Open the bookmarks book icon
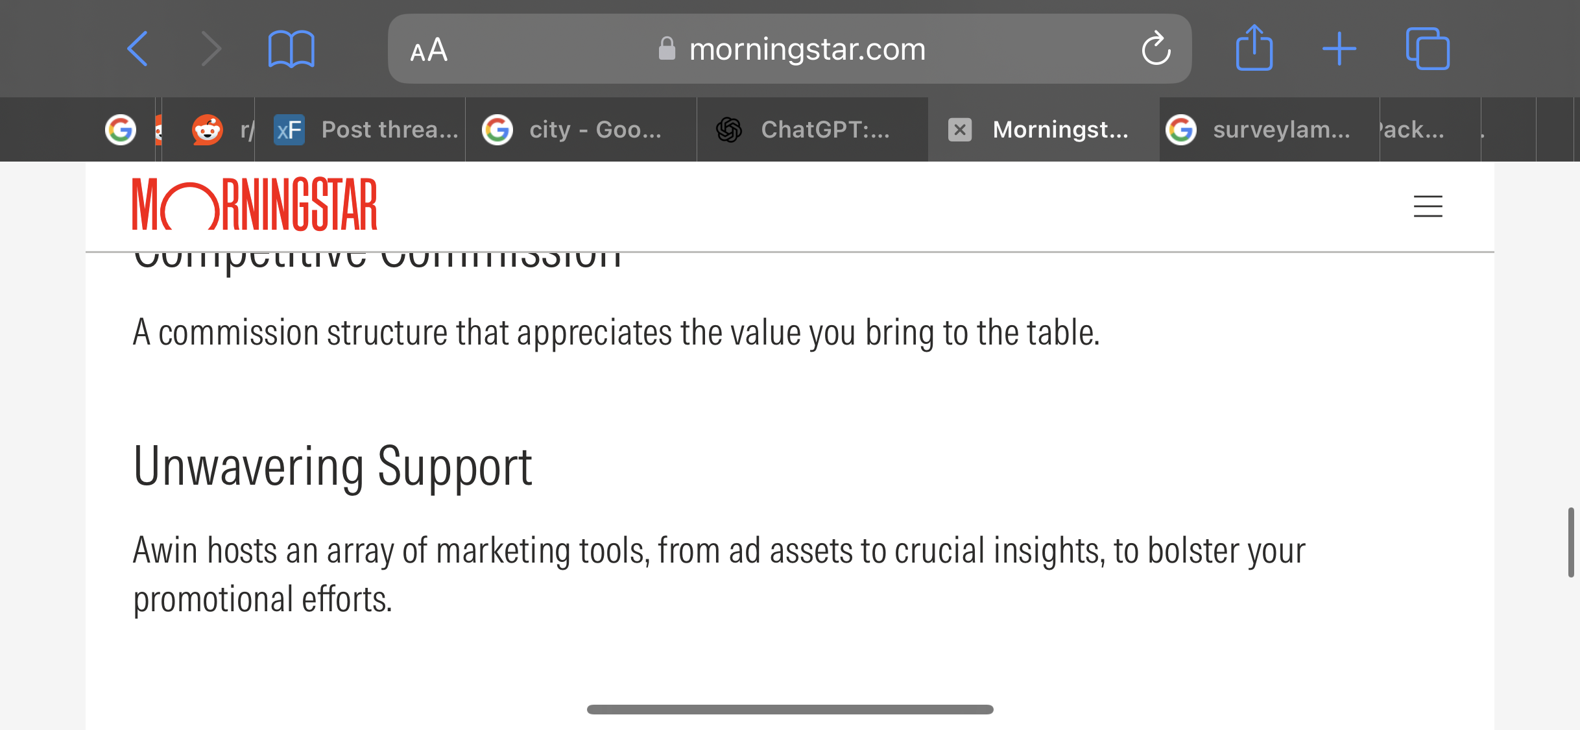This screenshot has height=730, width=1580. tap(291, 49)
